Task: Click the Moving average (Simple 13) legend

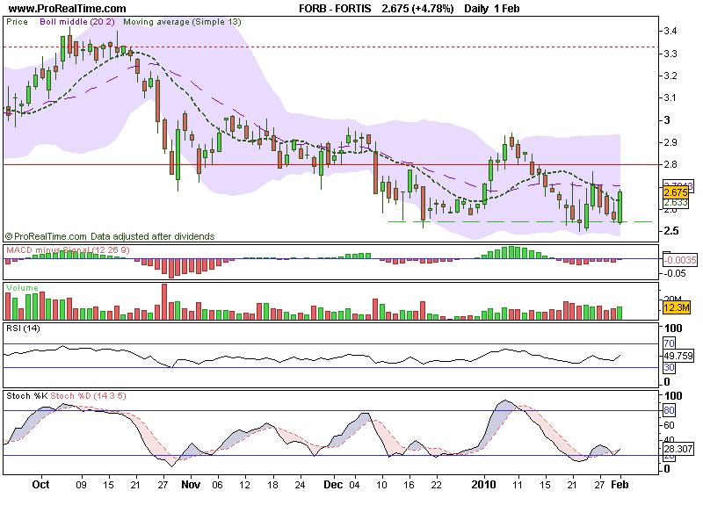Action: click(x=182, y=21)
